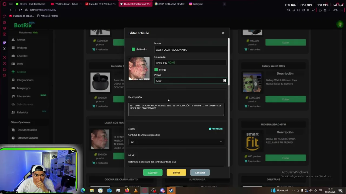Click the Twitch icon in Opera sidebar
This screenshot has height=194, width=346.
click(4, 43)
